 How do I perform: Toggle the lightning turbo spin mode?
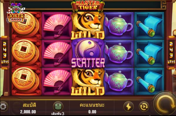(x=129, y=107)
